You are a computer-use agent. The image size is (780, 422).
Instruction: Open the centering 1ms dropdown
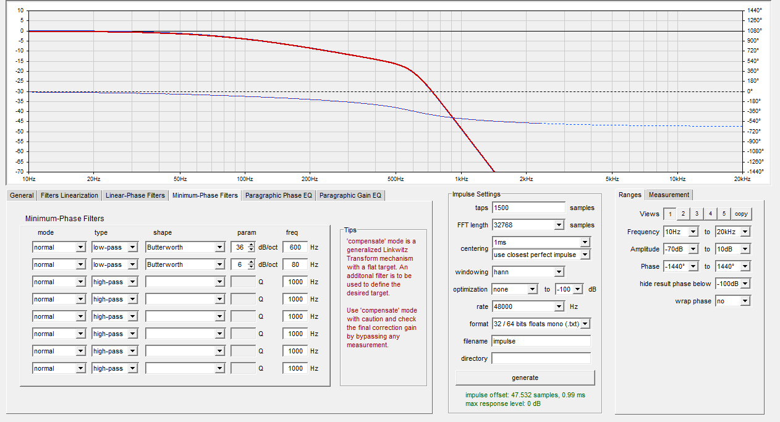(x=541, y=242)
